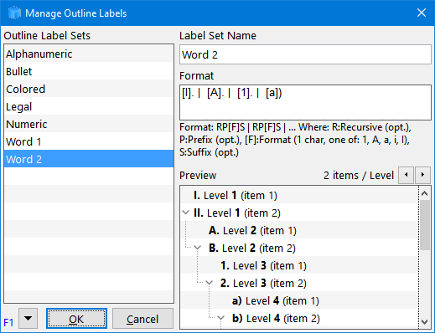The height and width of the screenshot is (333, 435).
Task: Open the dropdown arrow menu beside OK
Action: [28, 318]
